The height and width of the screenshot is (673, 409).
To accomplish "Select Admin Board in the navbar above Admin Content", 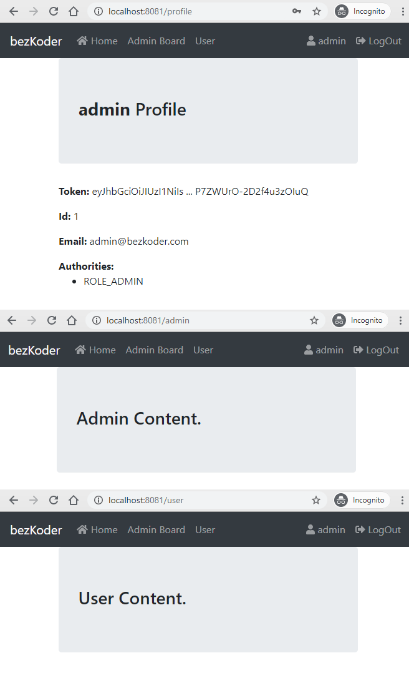I will coord(154,350).
